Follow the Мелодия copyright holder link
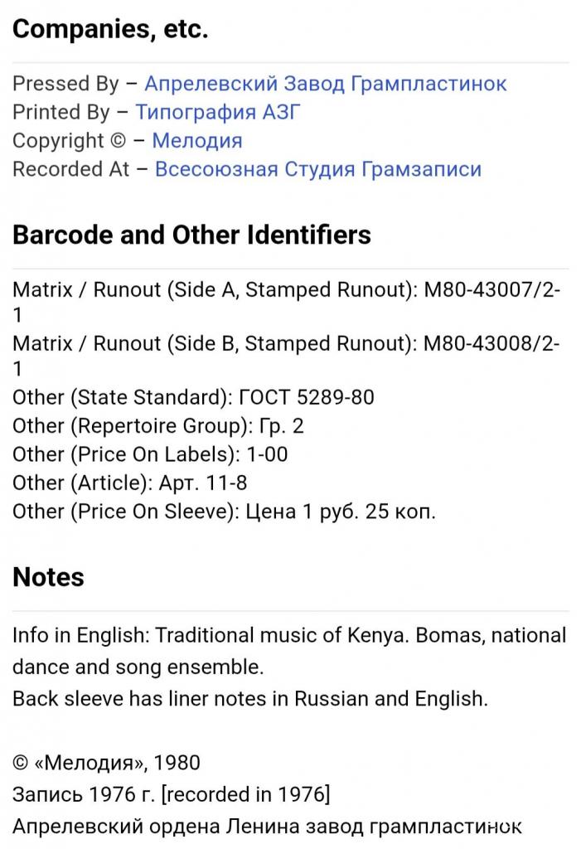Screen dimensions: 581x849 [197, 140]
